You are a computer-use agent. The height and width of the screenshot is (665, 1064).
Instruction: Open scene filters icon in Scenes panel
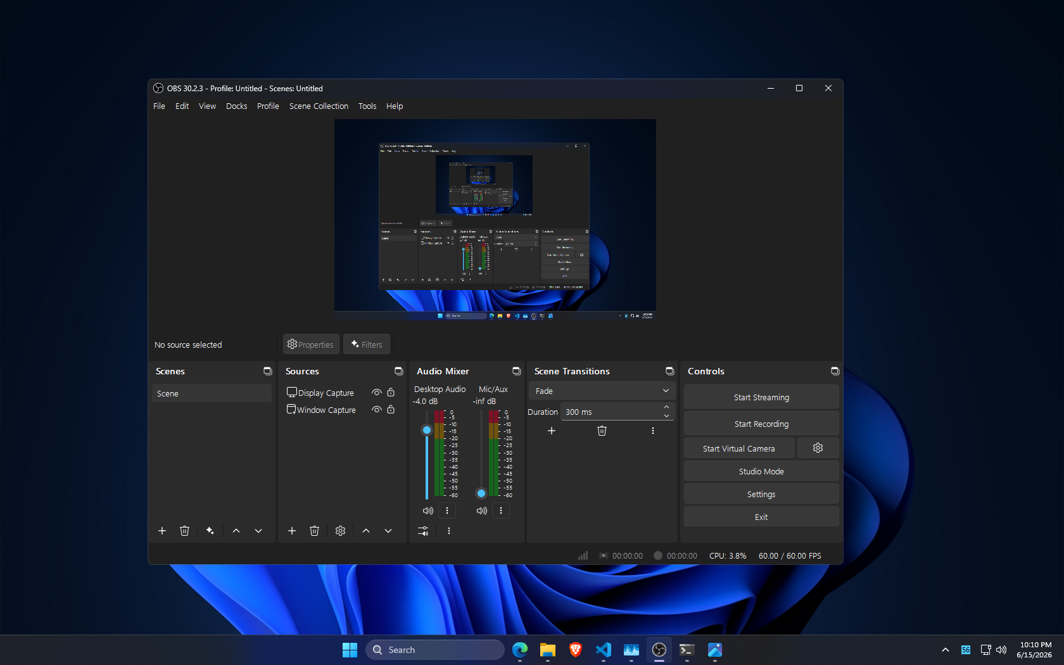pyautogui.click(x=210, y=531)
